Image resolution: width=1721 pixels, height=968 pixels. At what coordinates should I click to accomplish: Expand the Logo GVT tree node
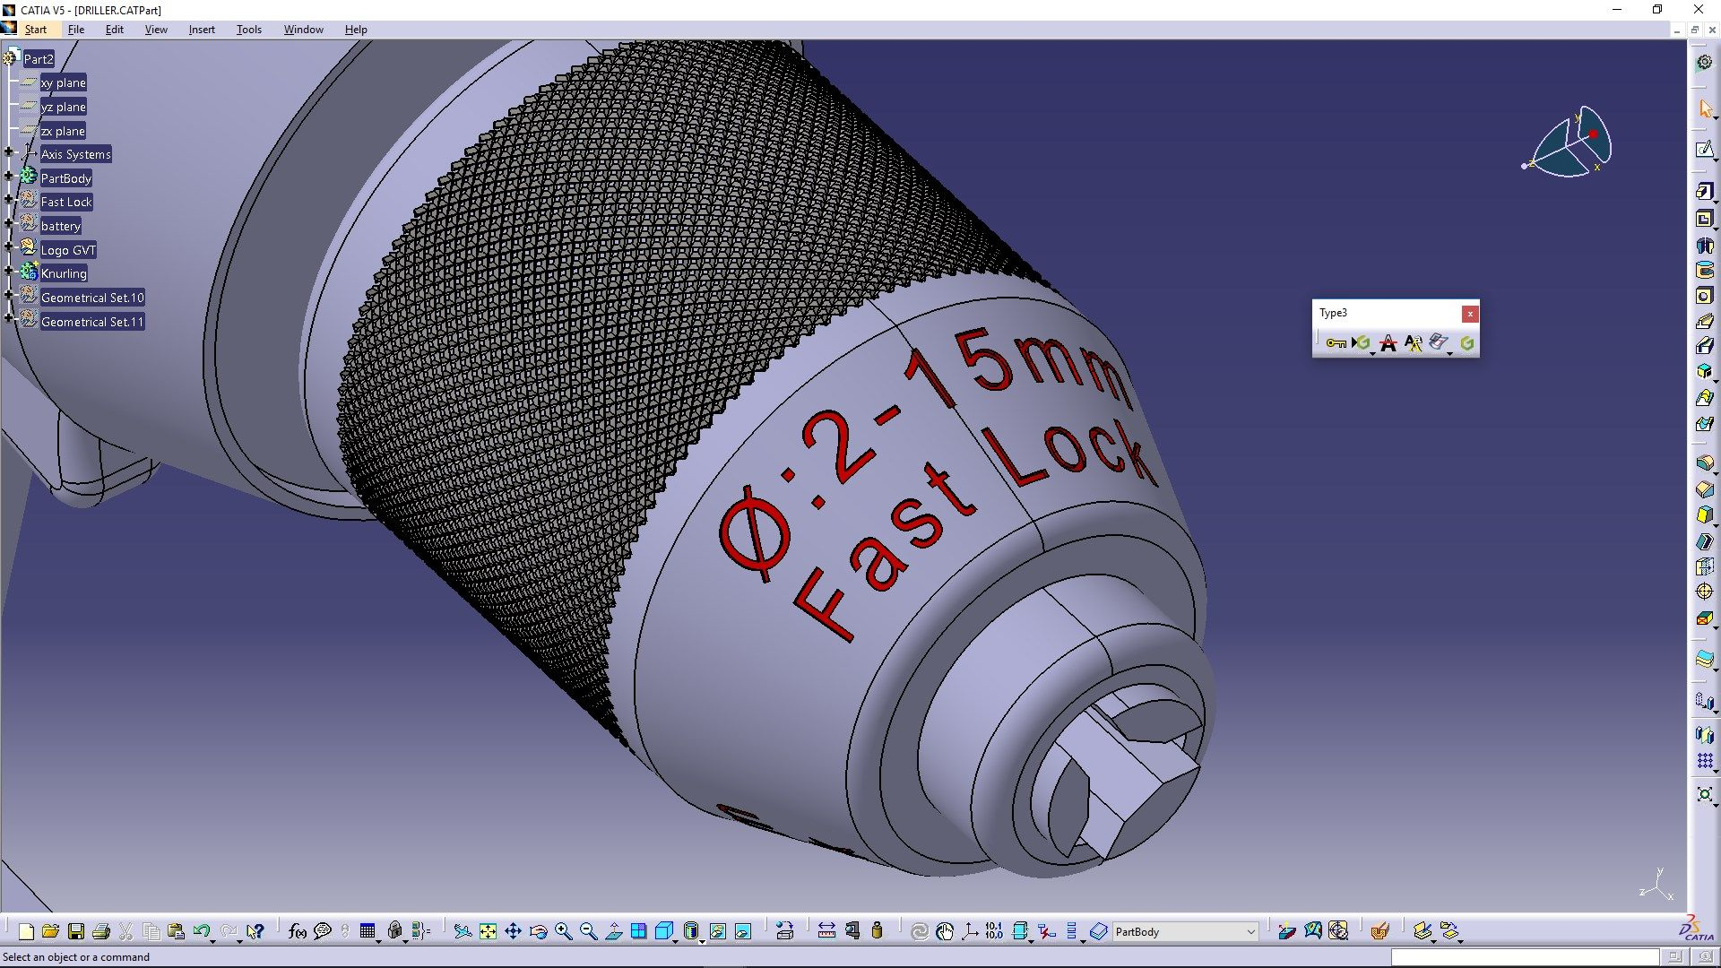tap(9, 248)
